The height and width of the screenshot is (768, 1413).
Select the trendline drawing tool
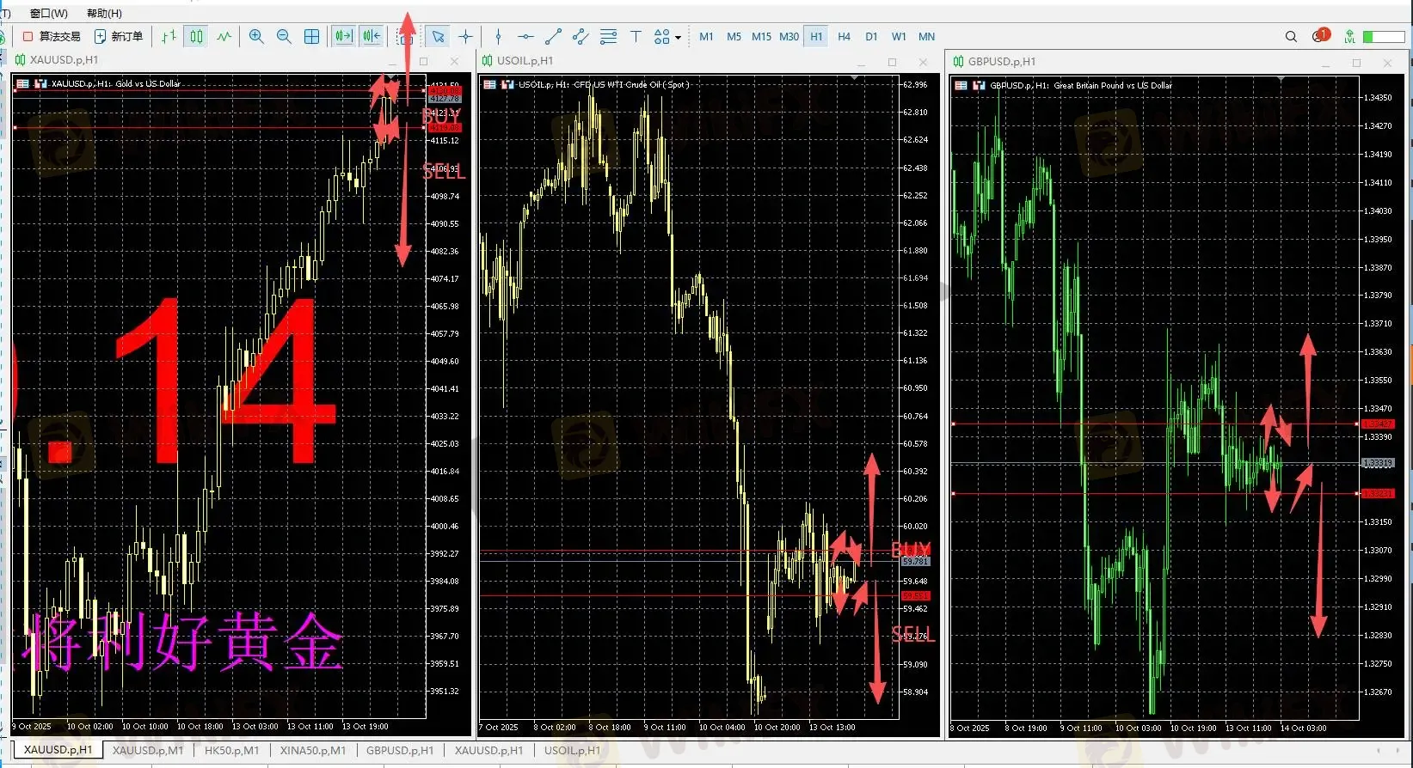click(x=553, y=36)
